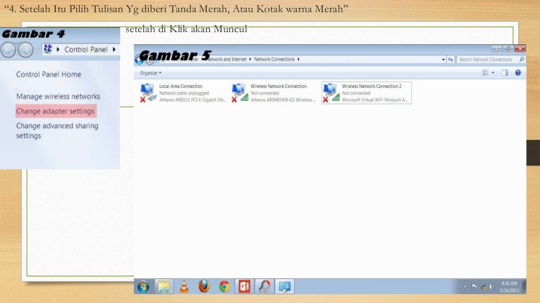Show hidden tray icons arrow
Screen dimensions: 540x303
465,287
